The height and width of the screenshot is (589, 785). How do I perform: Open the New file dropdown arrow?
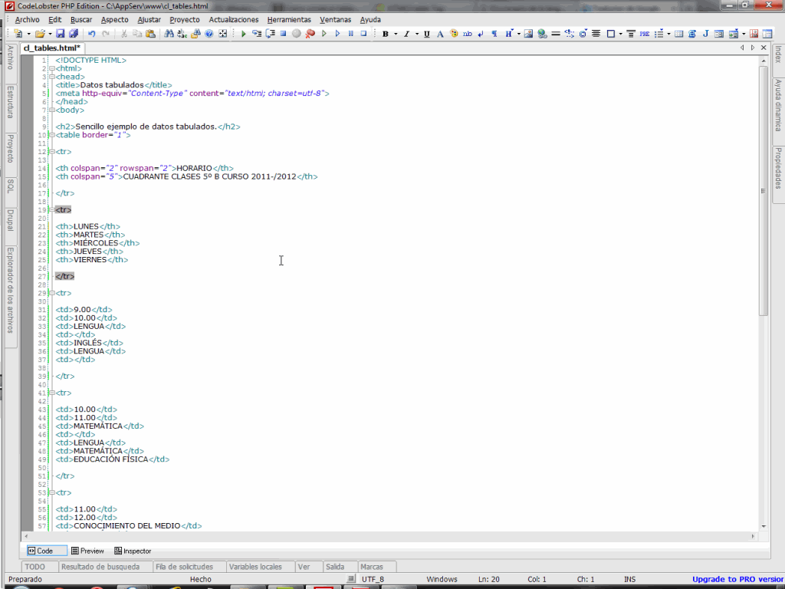click(28, 34)
